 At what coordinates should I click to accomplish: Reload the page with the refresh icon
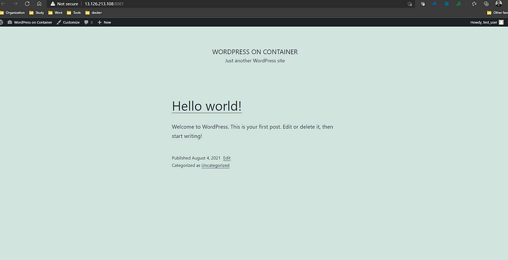pos(27,4)
